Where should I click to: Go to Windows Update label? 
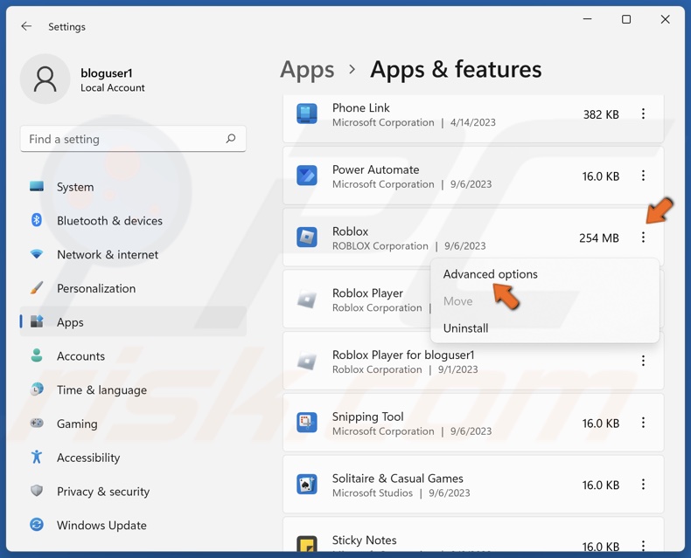[x=101, y=525]
